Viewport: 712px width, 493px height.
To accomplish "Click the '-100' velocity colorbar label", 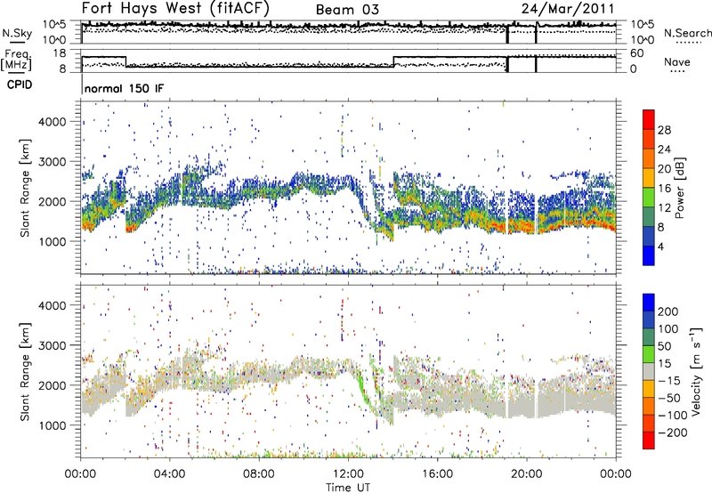I will click(x=672, y=416).
